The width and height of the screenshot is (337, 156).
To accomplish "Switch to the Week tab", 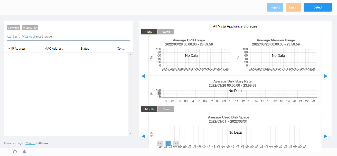I will (166, 32).
